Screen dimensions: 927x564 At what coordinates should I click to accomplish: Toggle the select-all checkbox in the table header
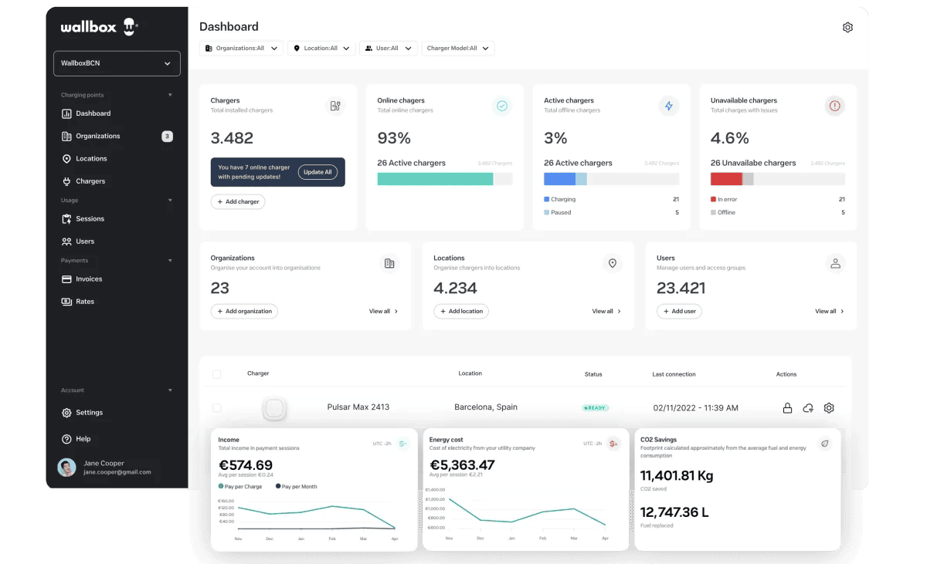point(217,373)
